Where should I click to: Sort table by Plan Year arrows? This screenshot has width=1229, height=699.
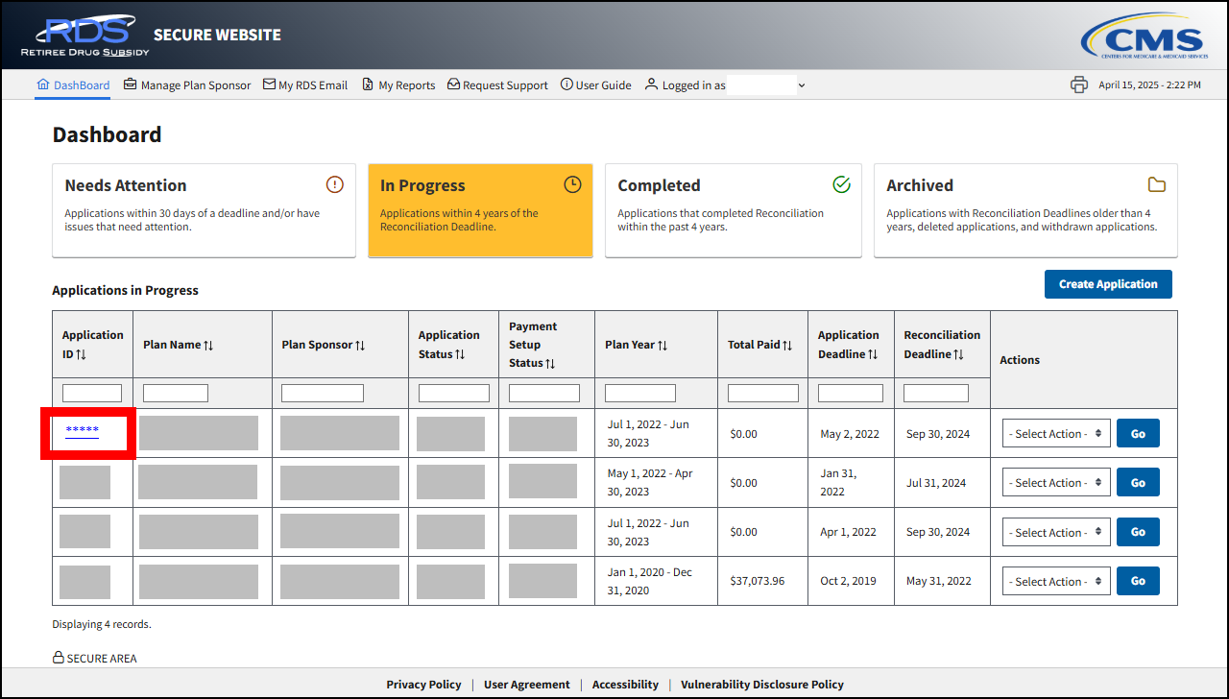pyautogui.click(x=663, y=345)
